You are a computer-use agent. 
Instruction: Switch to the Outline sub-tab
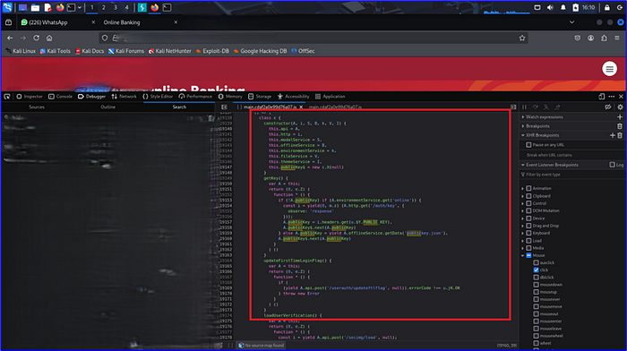point(108,107)
